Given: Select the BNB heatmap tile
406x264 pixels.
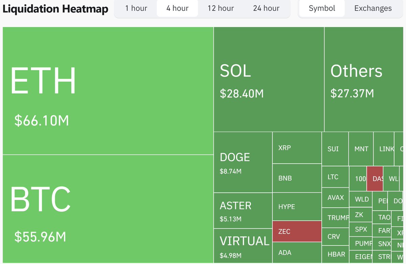Looking at the screenshot, I should pos(297,178).
